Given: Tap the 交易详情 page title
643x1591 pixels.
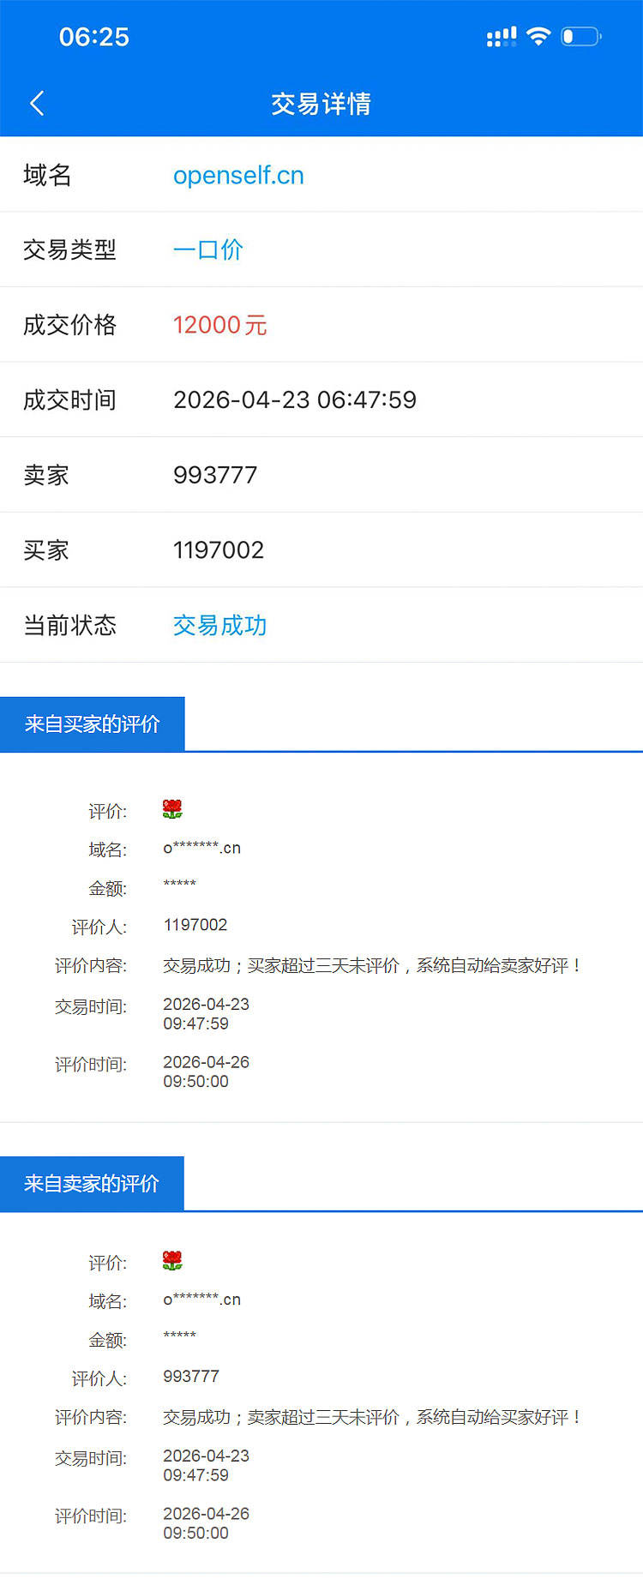Looking at the screenshot, I should (x=321, y=104).
